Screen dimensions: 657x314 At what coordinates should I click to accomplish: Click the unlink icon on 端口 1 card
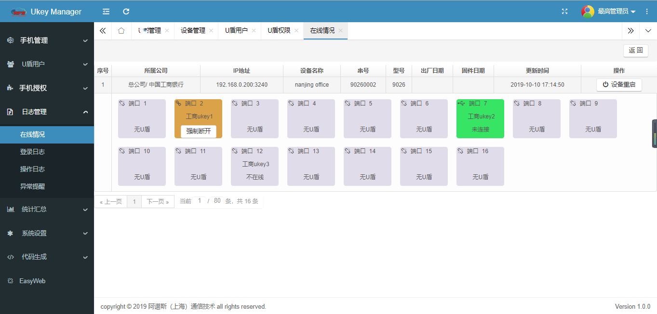pos(122,103)
